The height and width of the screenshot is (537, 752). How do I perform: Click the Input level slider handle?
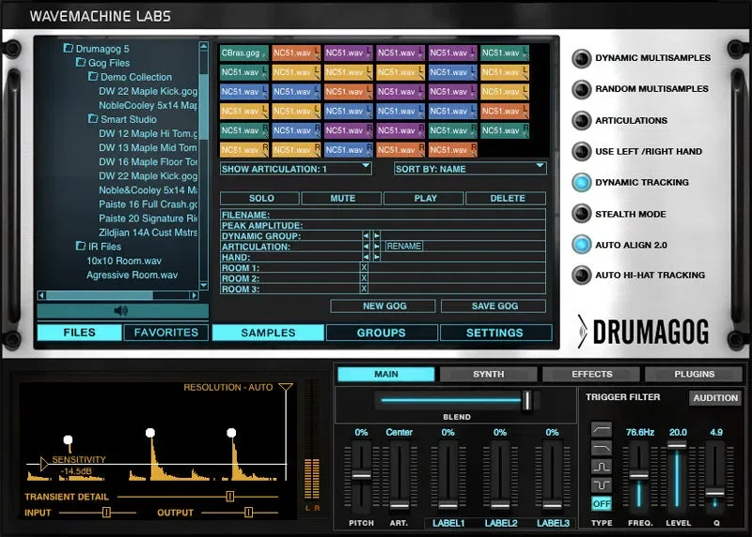tap(106, 513)
